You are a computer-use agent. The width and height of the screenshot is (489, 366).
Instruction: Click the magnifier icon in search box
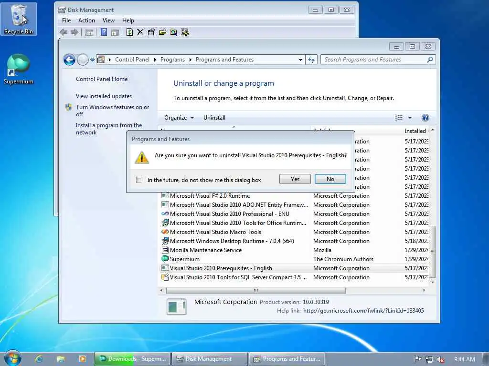click(x=430, y=60)
